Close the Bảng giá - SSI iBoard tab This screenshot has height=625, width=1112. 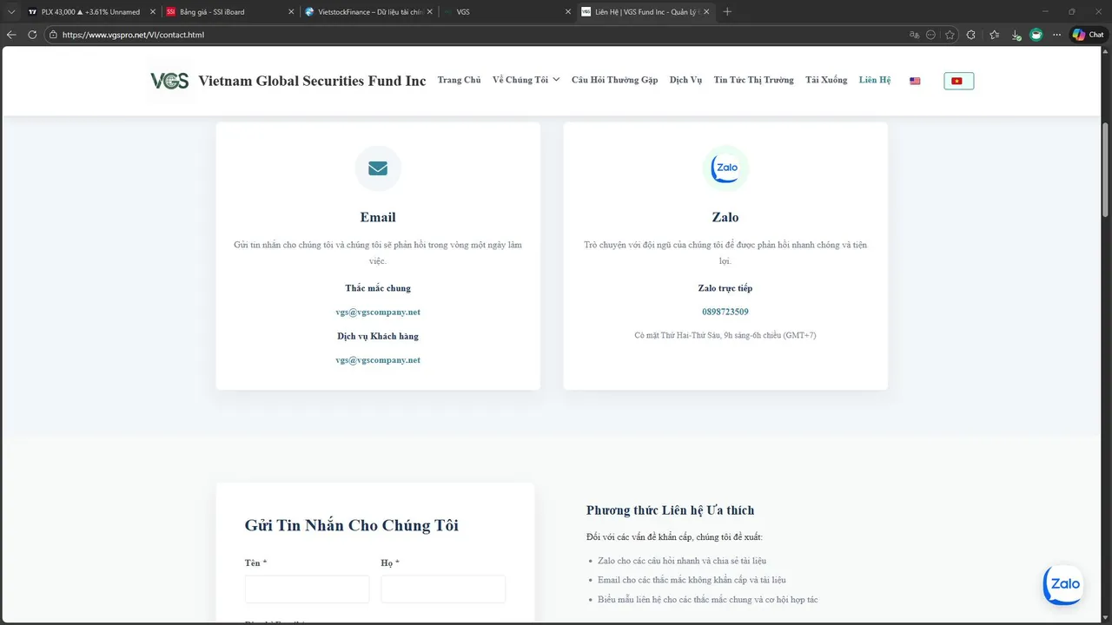click(x=291, y=12)
